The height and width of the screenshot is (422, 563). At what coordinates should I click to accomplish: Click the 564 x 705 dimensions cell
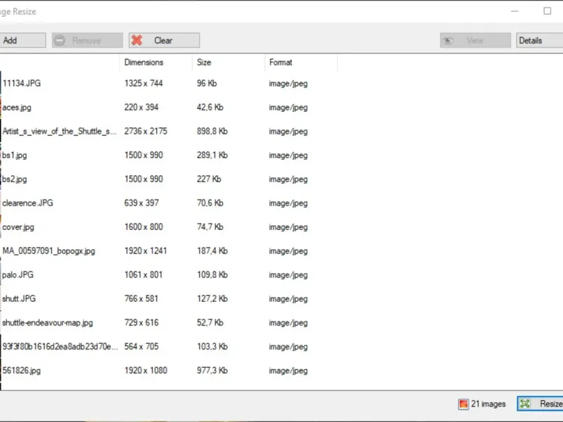141,347
